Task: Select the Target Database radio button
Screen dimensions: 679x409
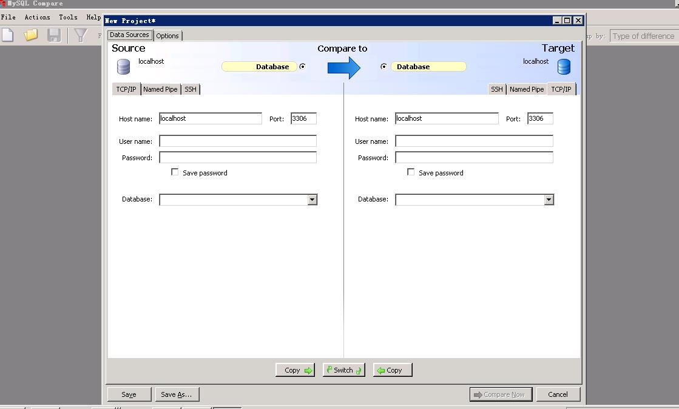Action: 383,66
